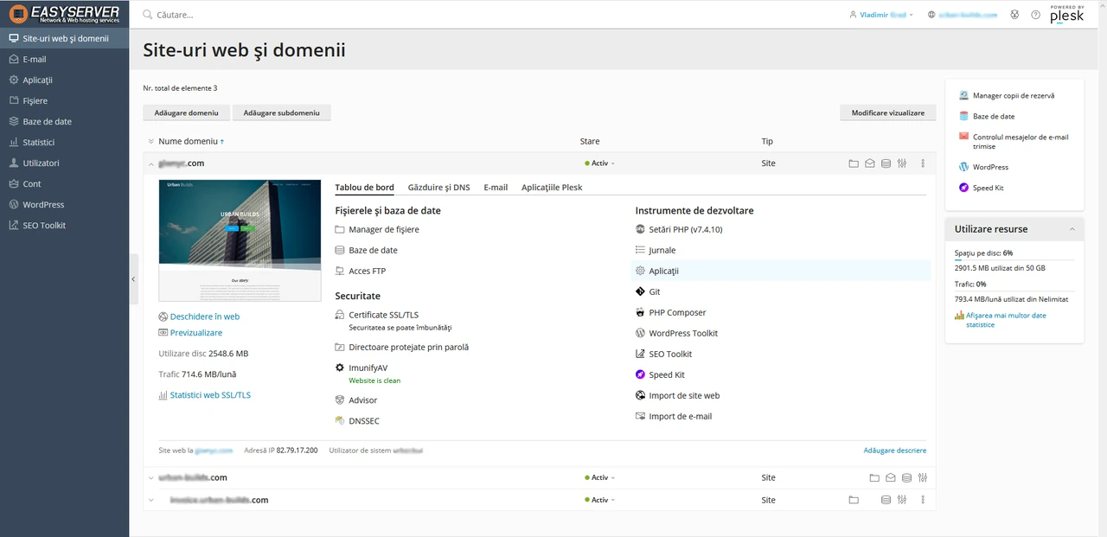Screen dimensions: 1107x537
Task: Open the site with Deschidere în web link
Action: pos(205,316)
